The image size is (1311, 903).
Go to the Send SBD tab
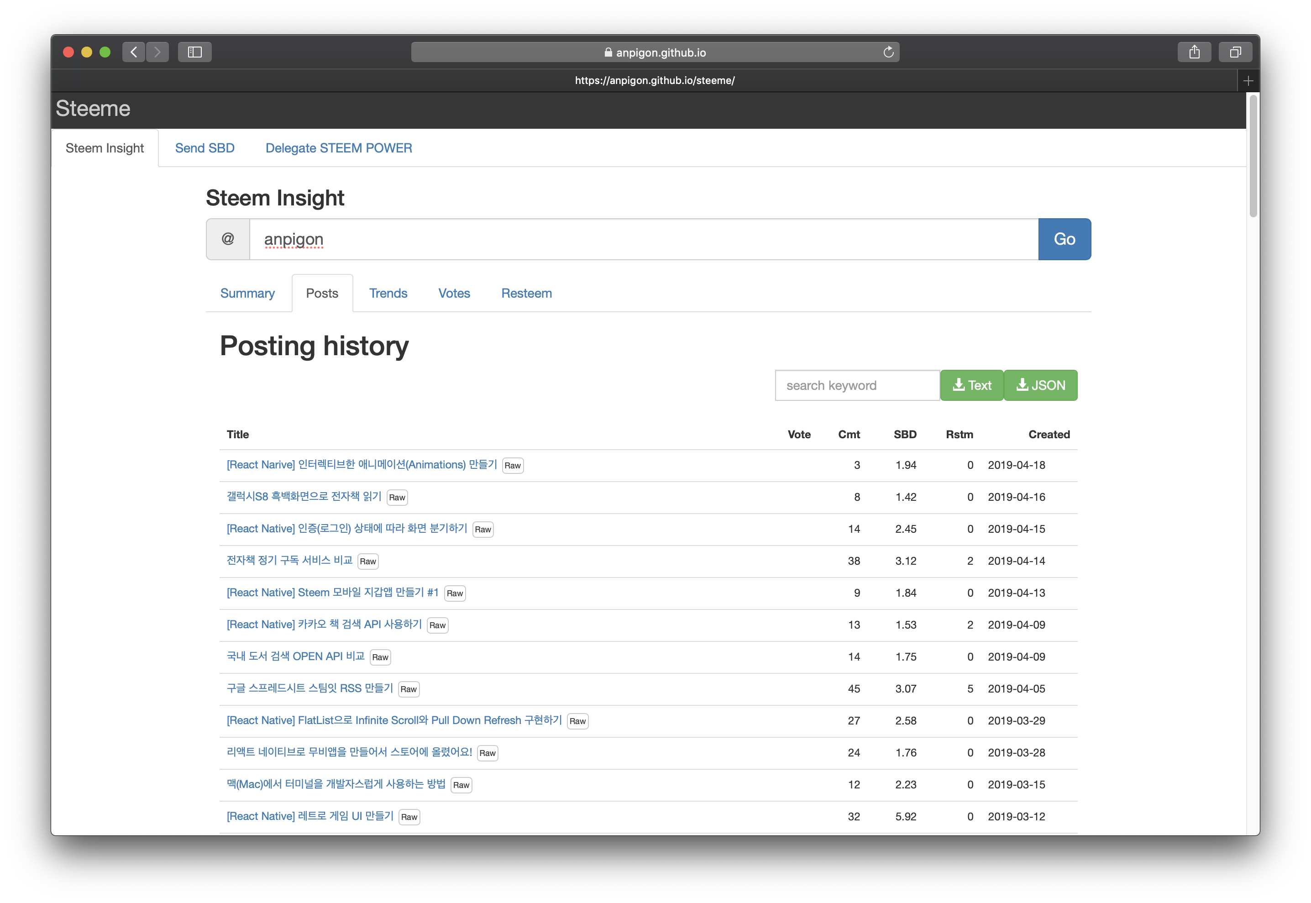[x=205, y=148]
